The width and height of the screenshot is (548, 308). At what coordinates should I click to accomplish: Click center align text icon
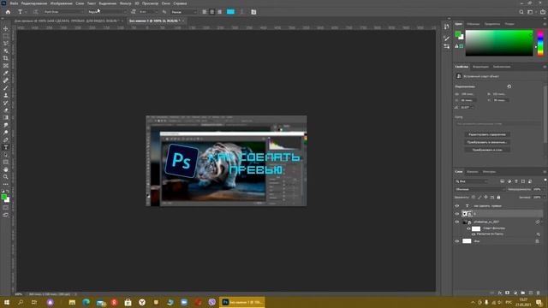pyautogui.click(x=212, y=12)
